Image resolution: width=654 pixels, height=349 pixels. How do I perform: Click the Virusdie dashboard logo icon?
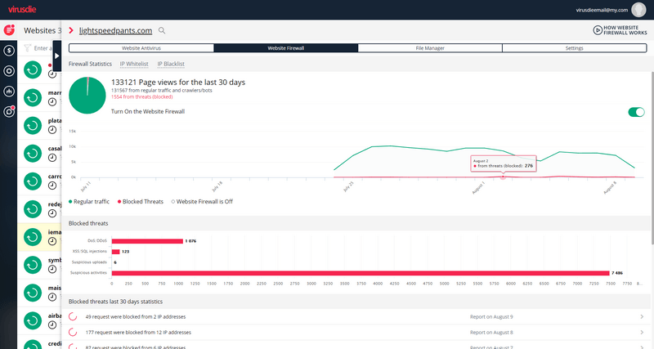tap(10, 29)
